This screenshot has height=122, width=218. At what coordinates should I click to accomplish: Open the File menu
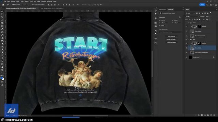click(5, 1)
